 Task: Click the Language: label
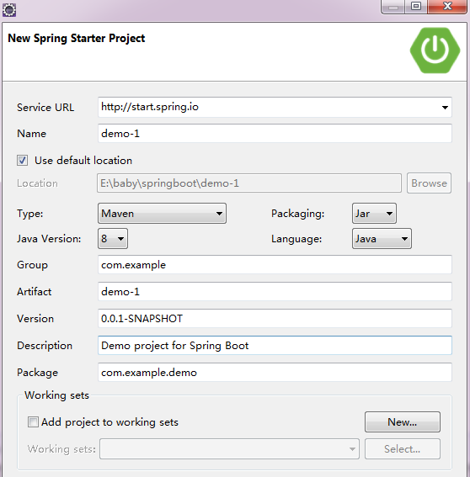(x=296, y=239)
